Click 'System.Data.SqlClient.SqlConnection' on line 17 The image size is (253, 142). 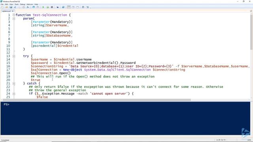click(x=117, y=70)
